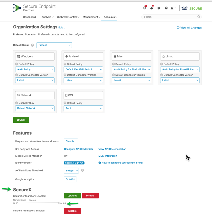Open Android connector version Latest dropdown
The width and height of the screenshot is (212, 216).
point(83,80)
